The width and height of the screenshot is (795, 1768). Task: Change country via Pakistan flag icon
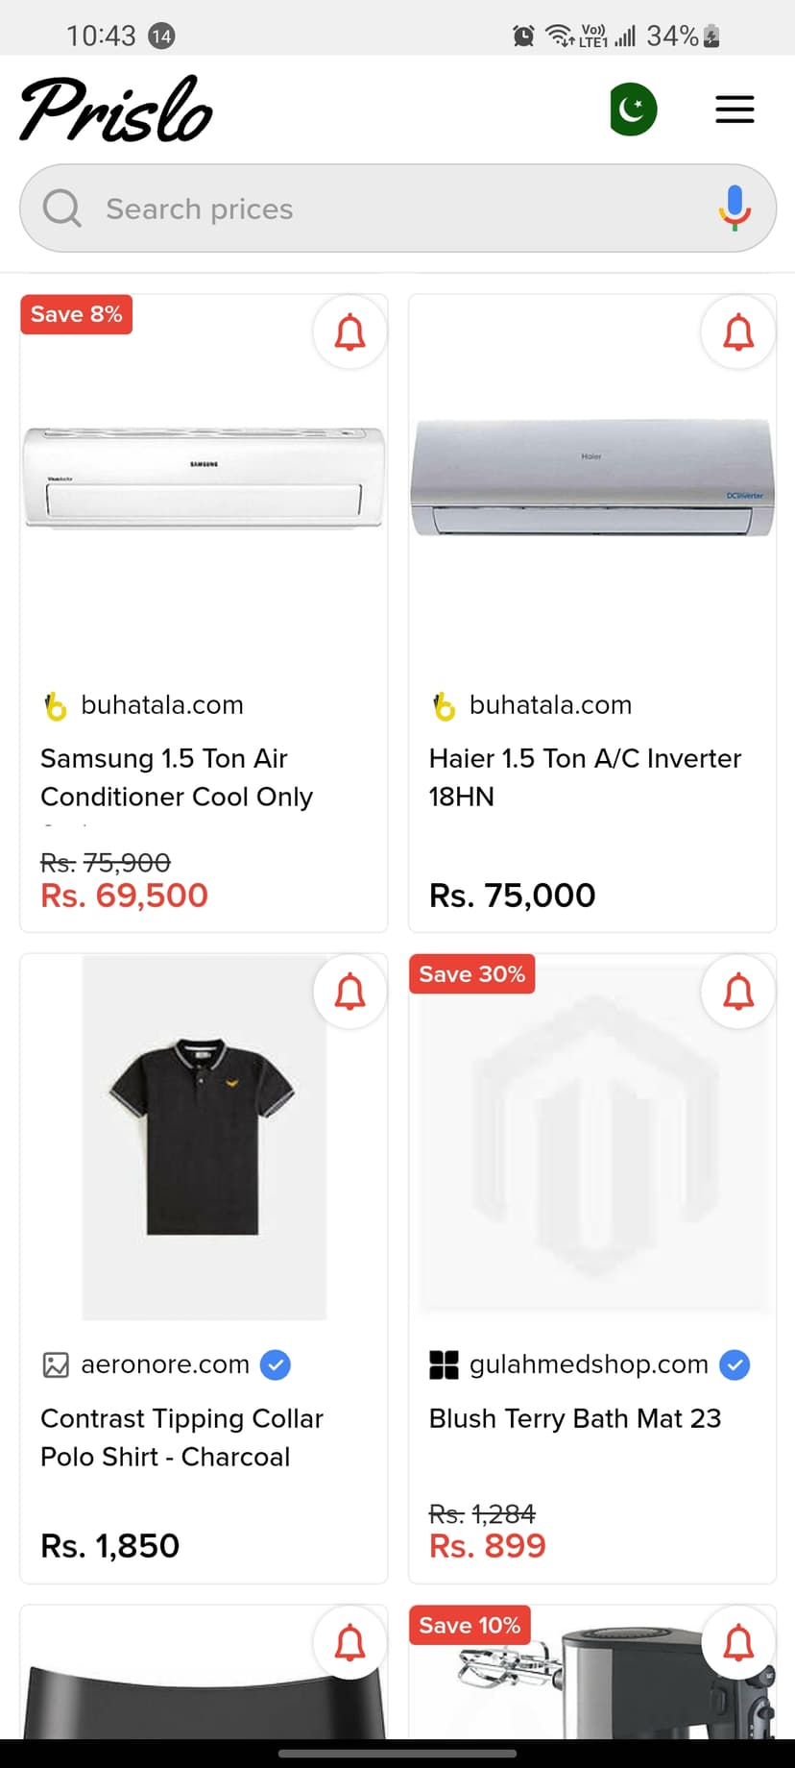(x=634, y=110)
